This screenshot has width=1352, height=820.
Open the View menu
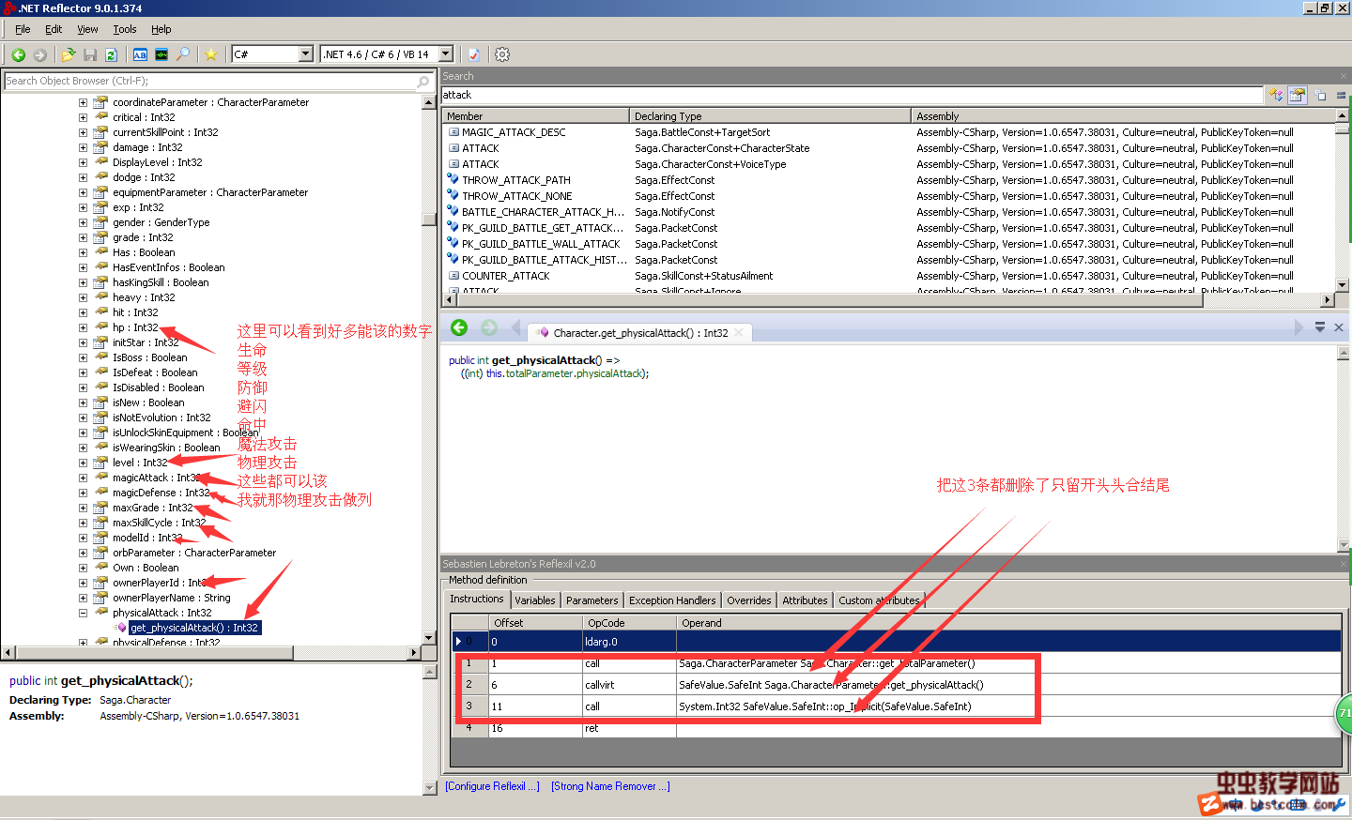[x=87, y=29]
